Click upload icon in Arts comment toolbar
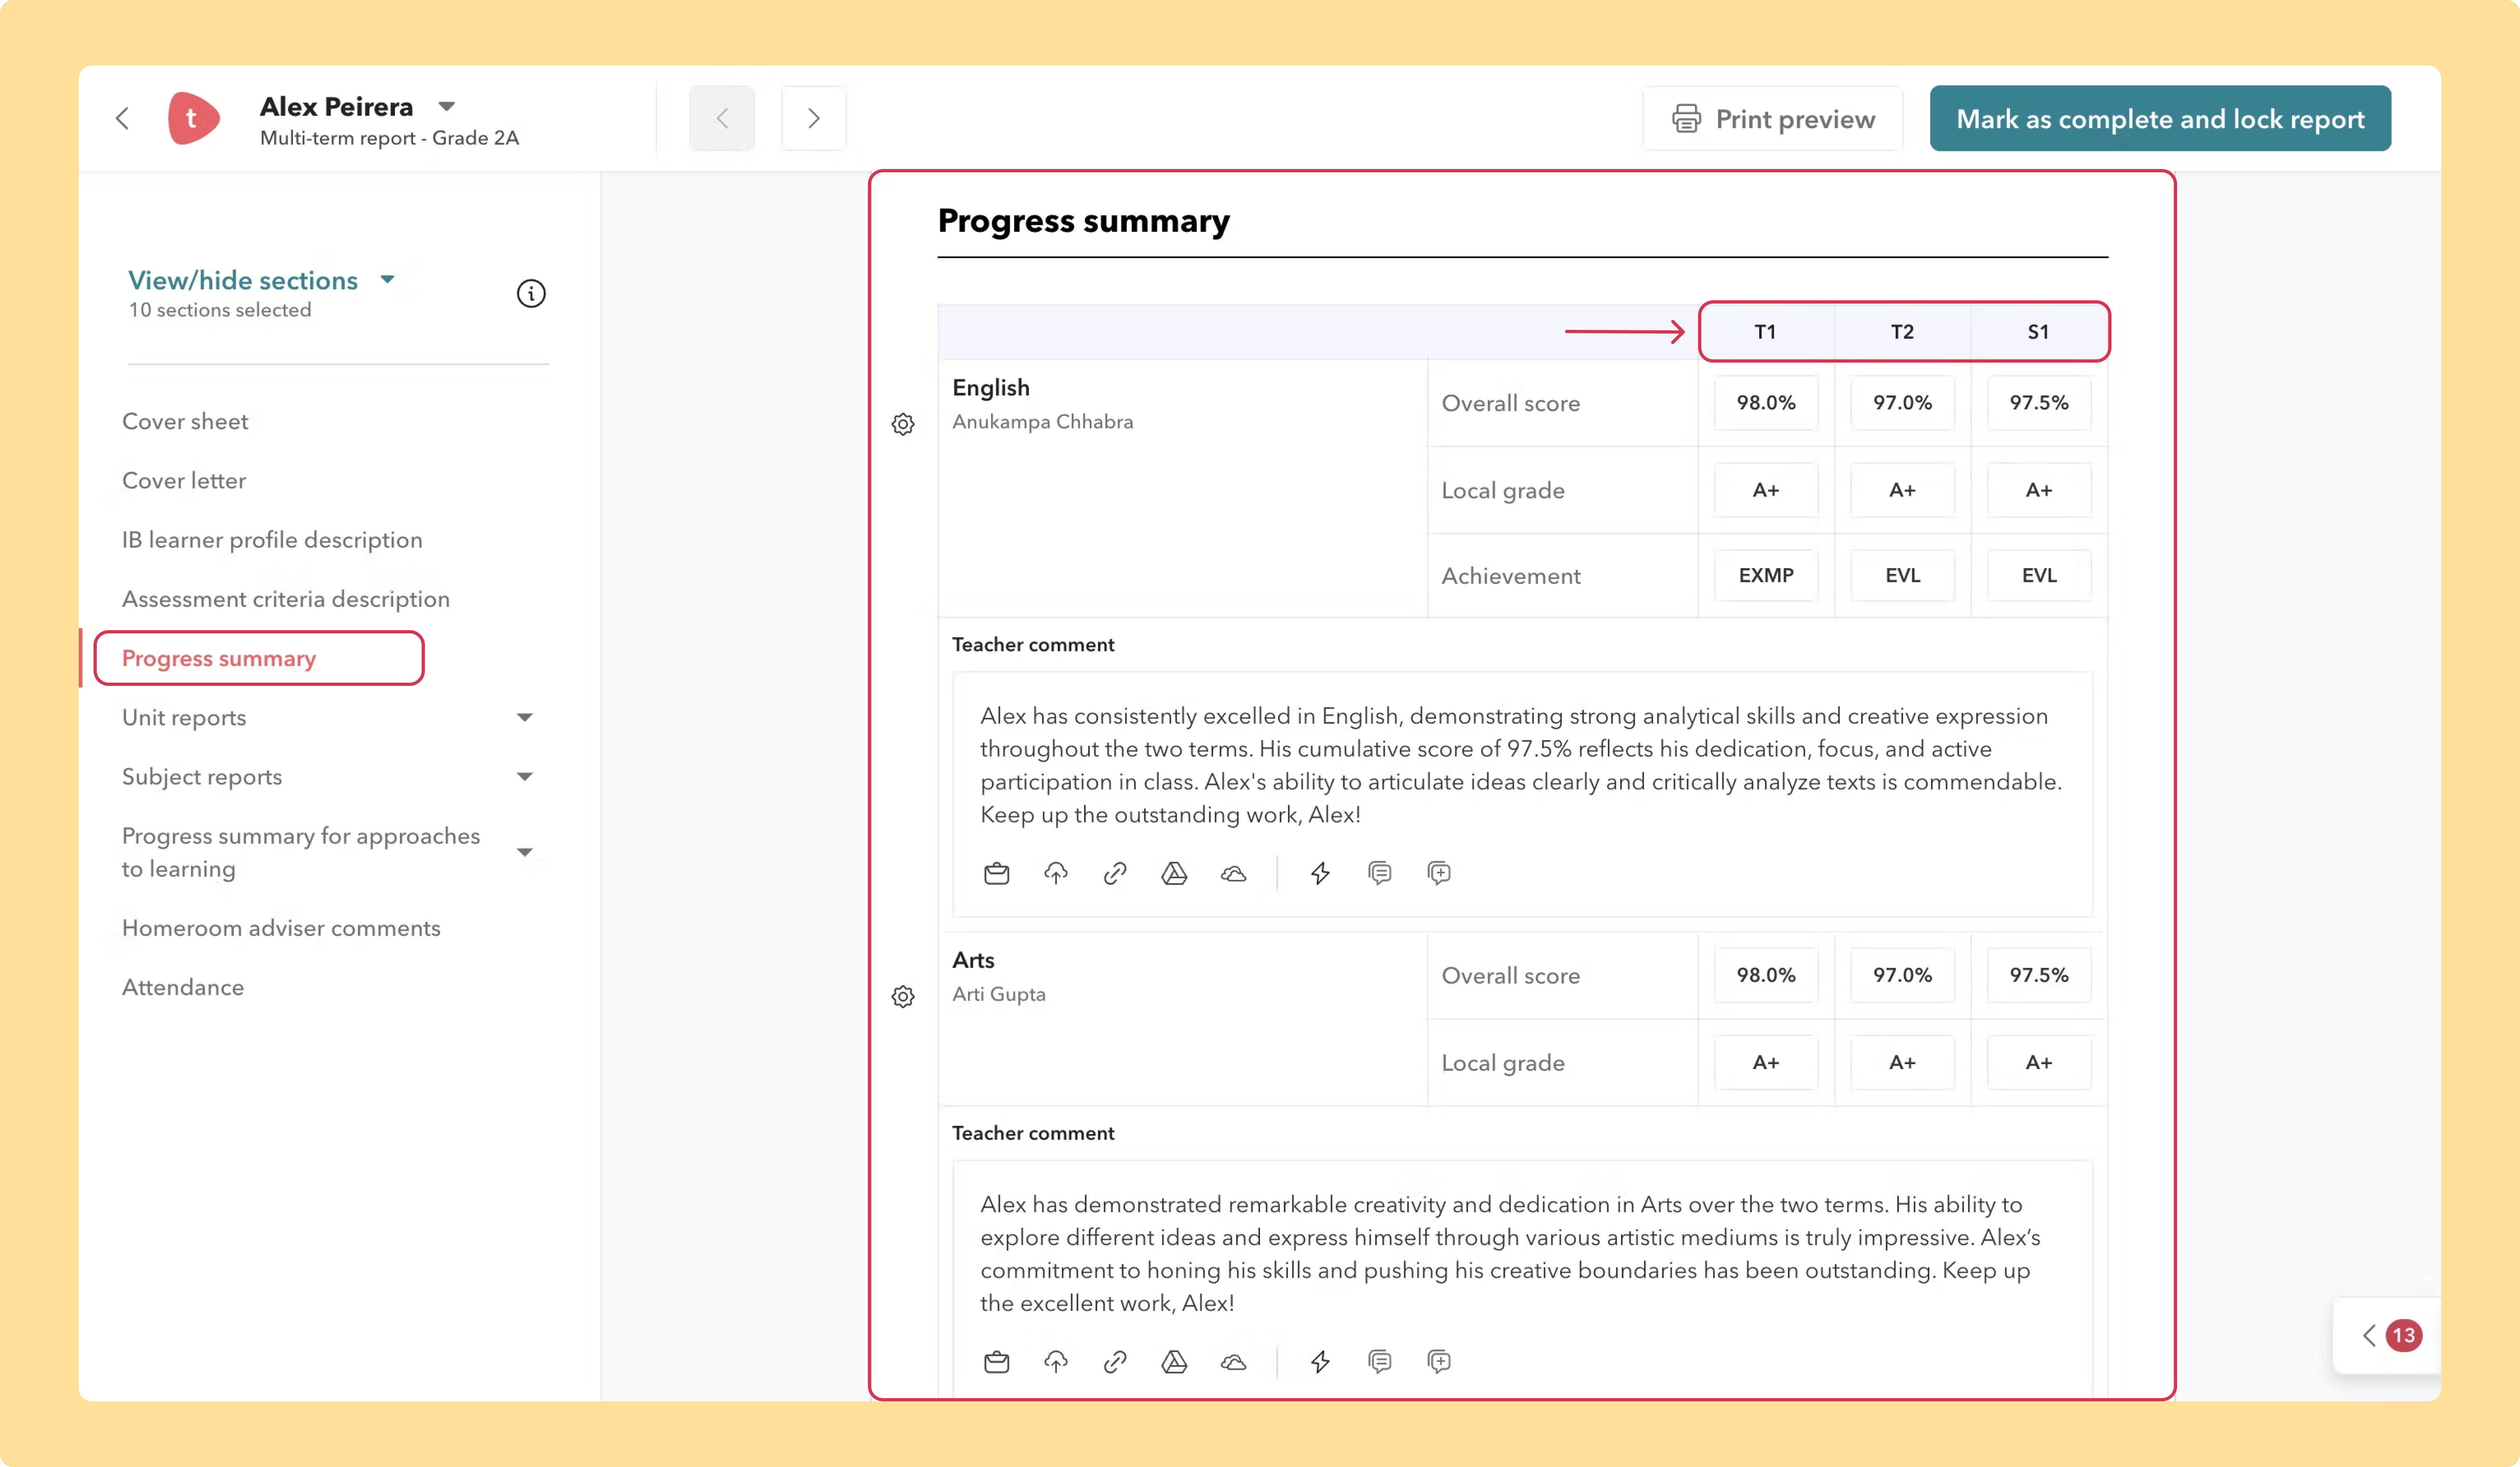Viewport: 2520px width, 1467px height. coord(1056,1361)
